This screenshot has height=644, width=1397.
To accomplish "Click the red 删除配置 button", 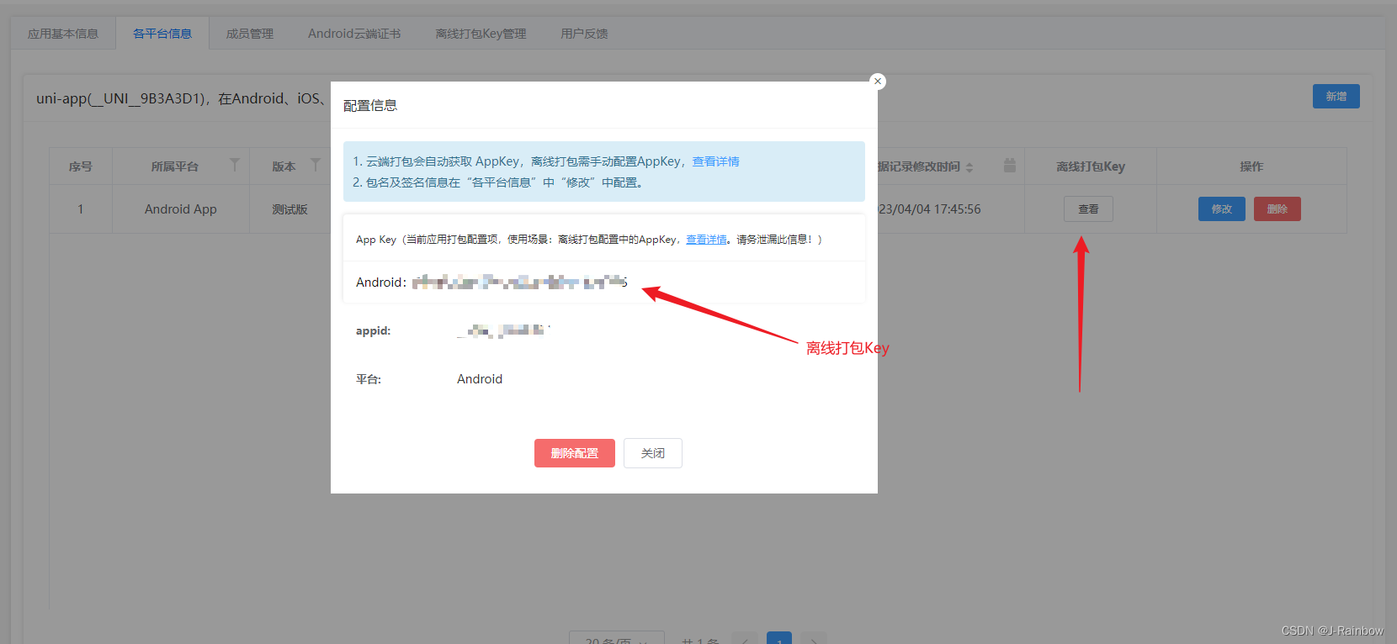I will 575,453.
